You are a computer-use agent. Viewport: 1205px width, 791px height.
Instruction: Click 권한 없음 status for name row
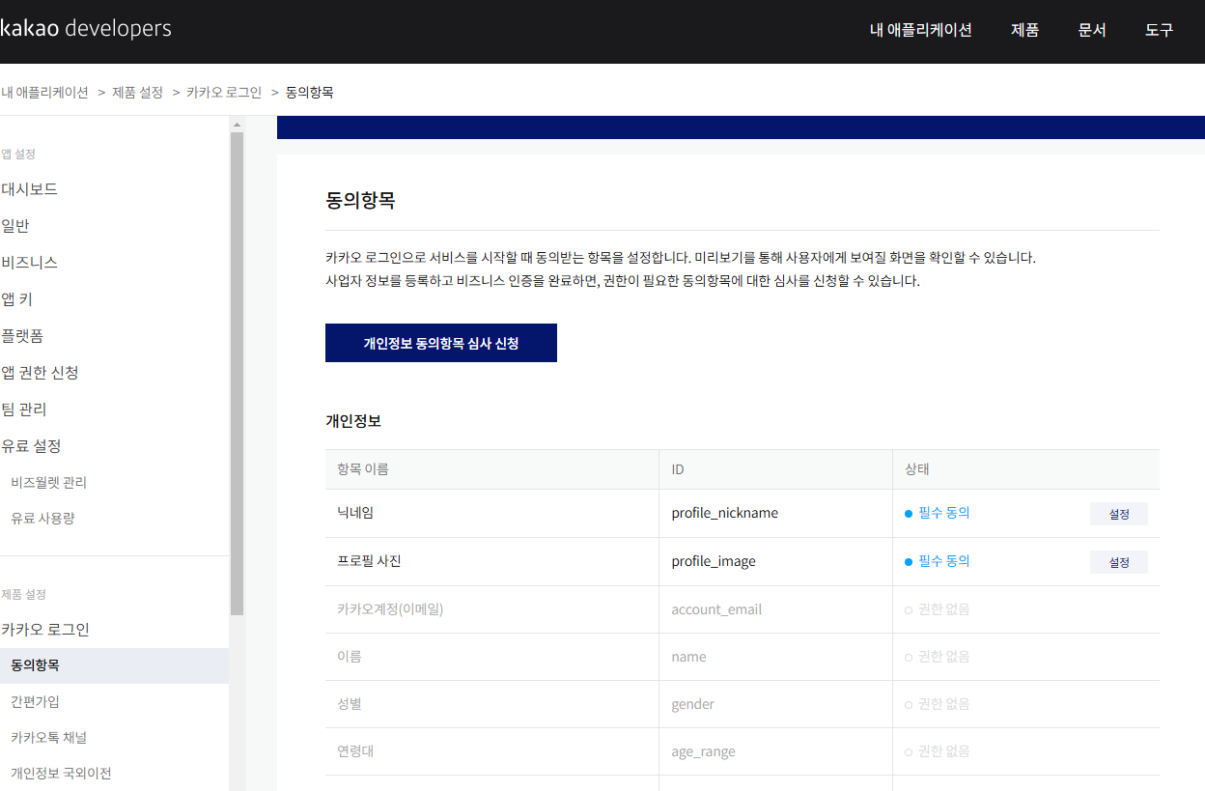(938, 657)
